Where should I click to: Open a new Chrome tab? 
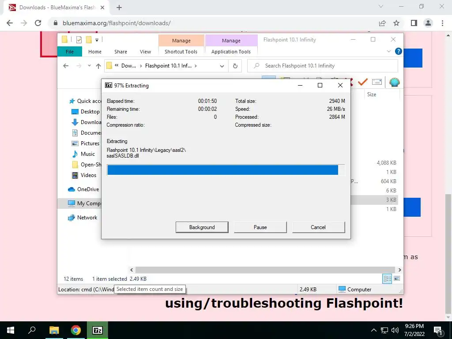click(119, 8)
